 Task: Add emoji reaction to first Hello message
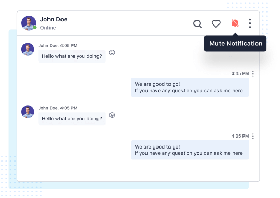[x=112, y=53]
